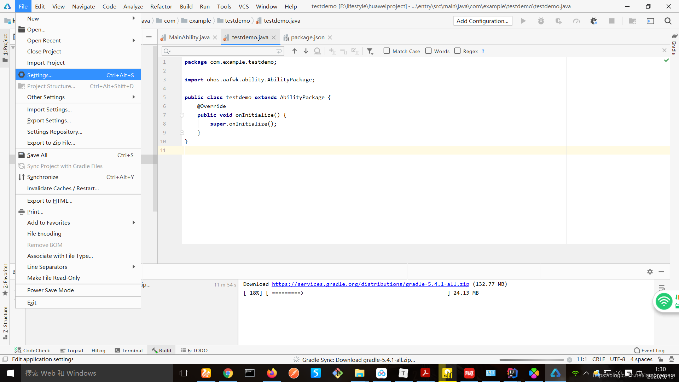Viewport: 679px width, 382px height.
Task: Enable the Match Case checkbox
Action: (x=387, y=51)
